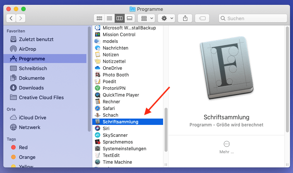Click the preview pane scrollbar

[x=287, y=79]
